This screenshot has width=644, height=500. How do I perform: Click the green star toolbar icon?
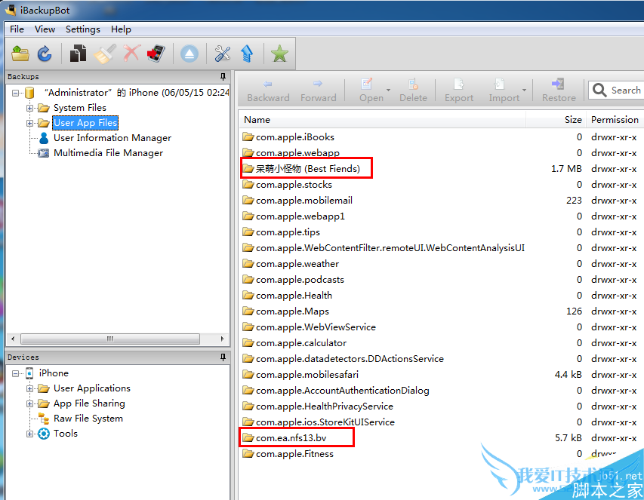point(279,54)
